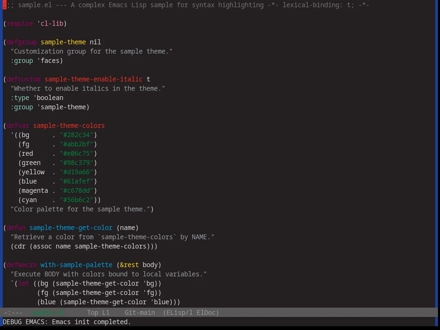Click the sample.el buffer name in mode line
The width and height of the screenshot is (440, 330).
[x=47, y=312]
